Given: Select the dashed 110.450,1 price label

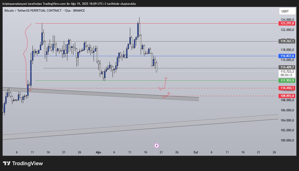Looking at the screenshot, I should [x=287, y=88].
